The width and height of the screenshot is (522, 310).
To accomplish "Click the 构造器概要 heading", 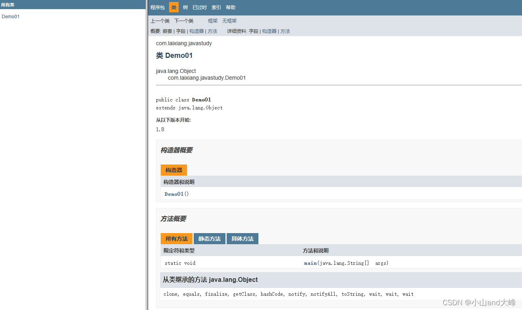I will [177, 150].
